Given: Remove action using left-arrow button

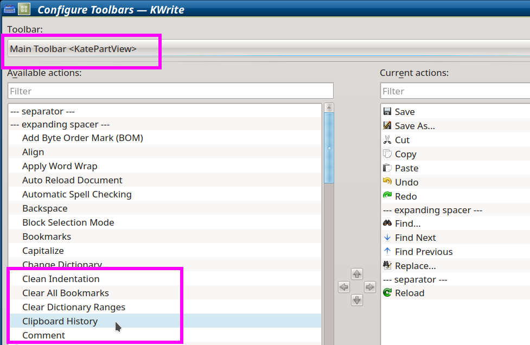Looking at the screenshot, I should 344,287.
